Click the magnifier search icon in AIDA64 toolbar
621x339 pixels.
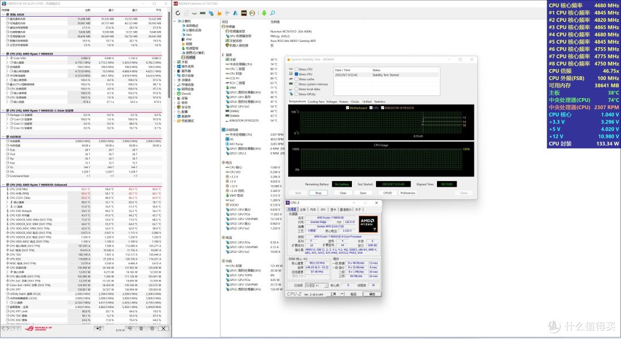pyautogui.click(x=273, y=13)
